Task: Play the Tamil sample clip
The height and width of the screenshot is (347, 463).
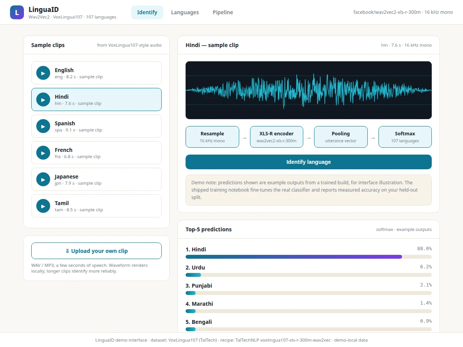Action: (43, 206)
